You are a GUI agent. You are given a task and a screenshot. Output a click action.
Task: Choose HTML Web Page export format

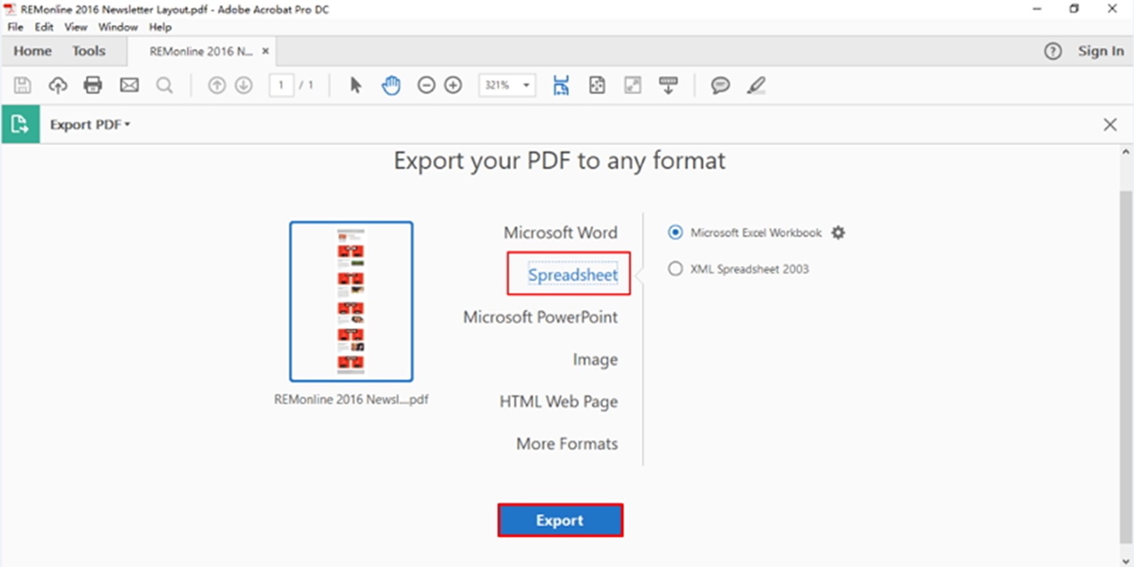[x=558, y=401]
